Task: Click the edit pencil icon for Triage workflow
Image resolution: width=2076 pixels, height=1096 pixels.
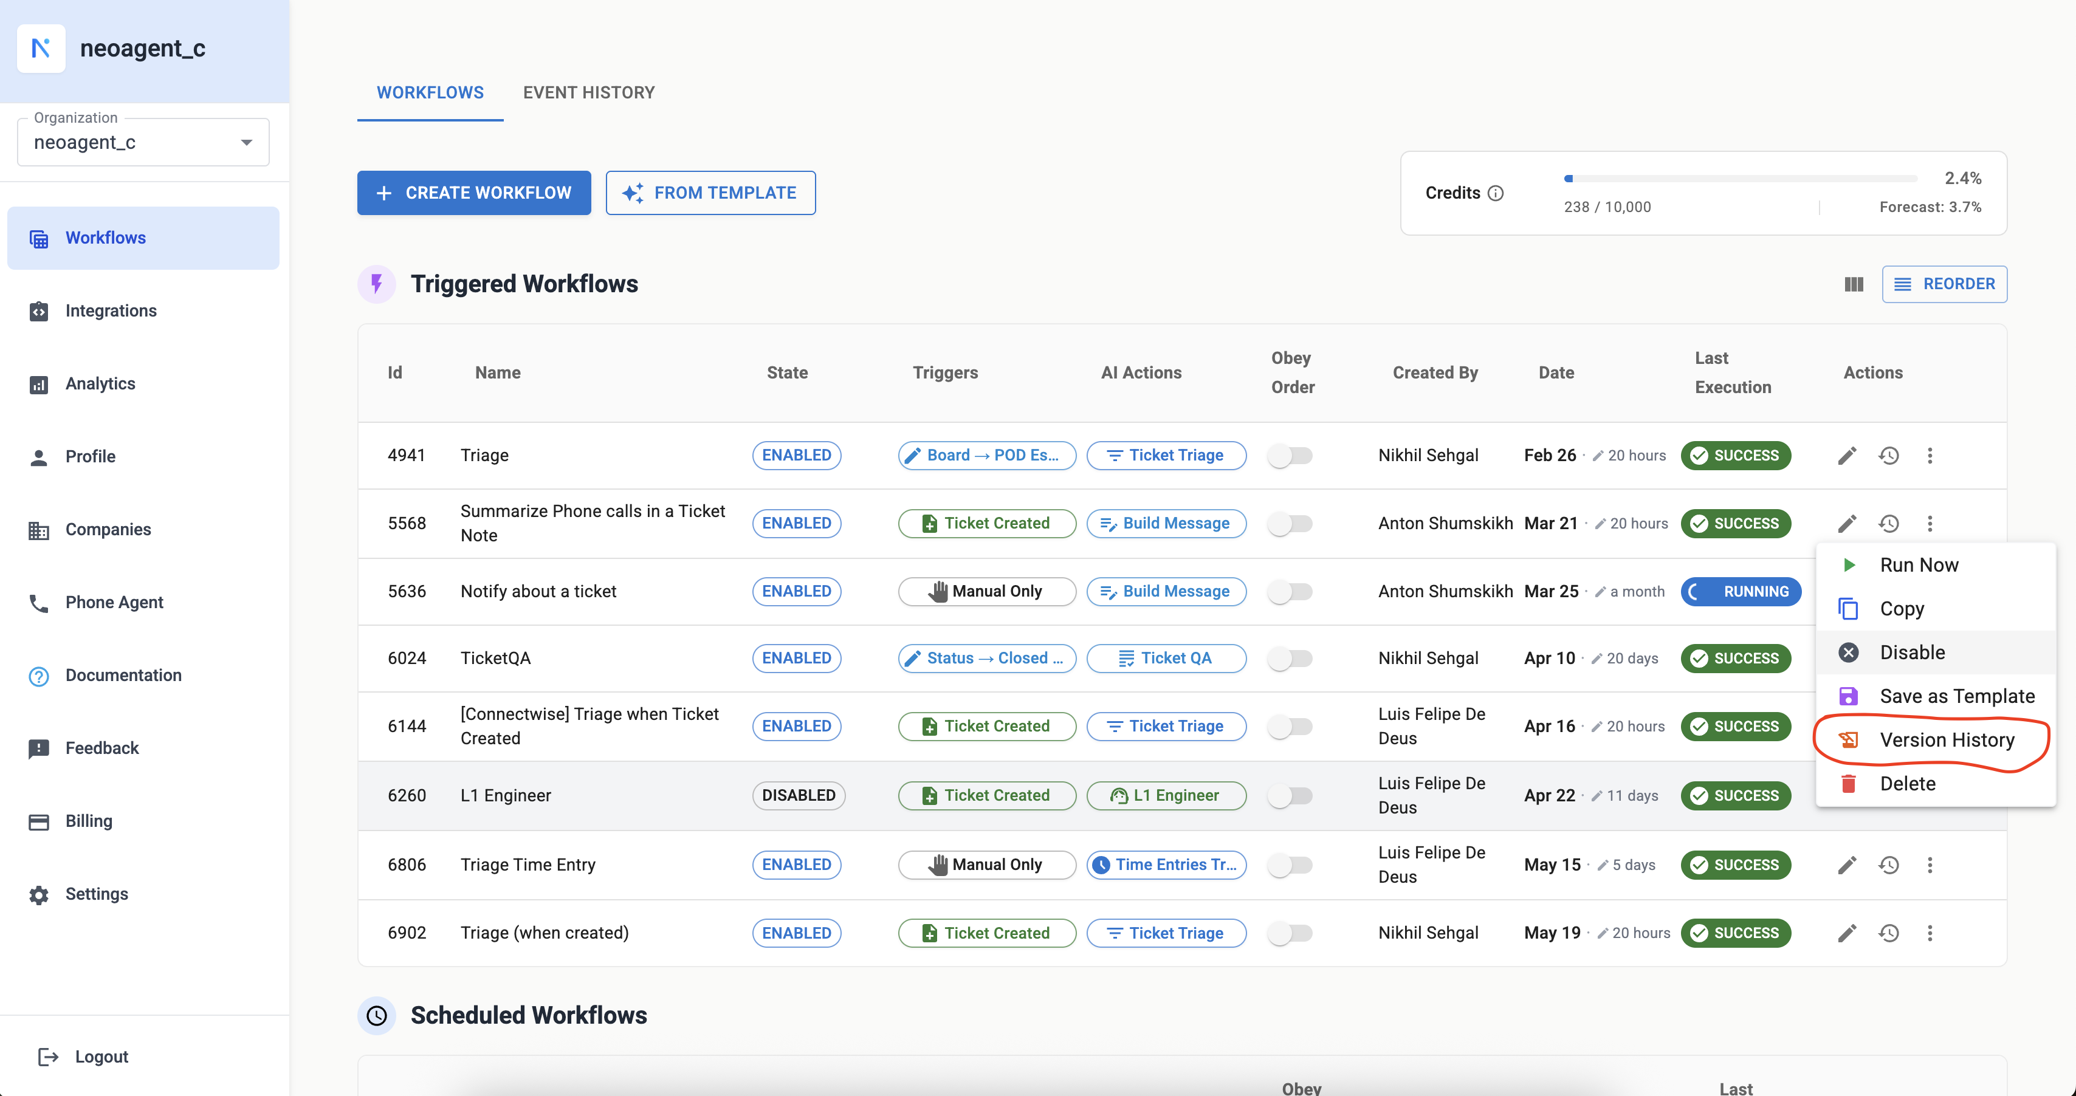Action: 1846,455
